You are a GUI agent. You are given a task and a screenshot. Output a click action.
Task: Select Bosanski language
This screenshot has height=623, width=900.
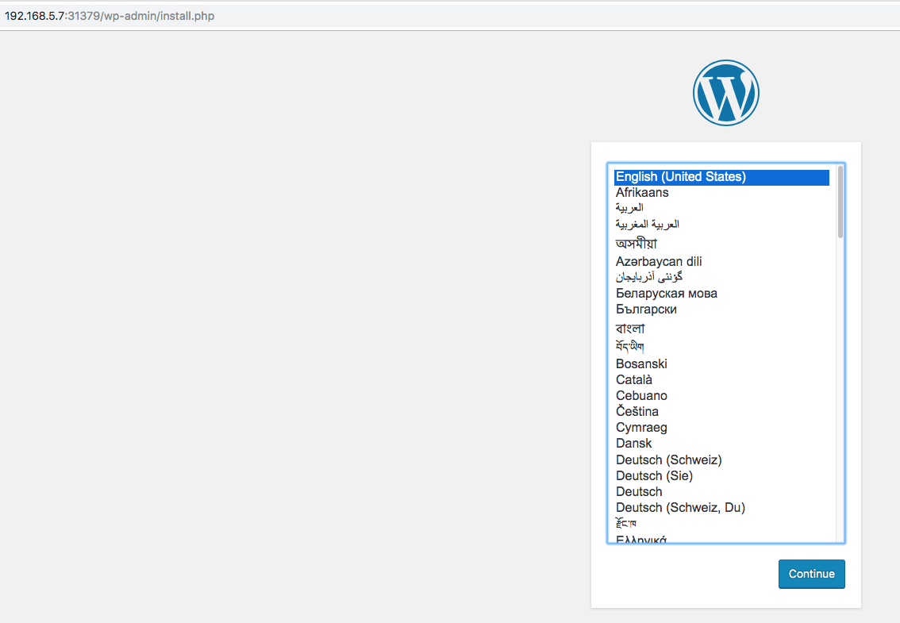coord(721,364)
